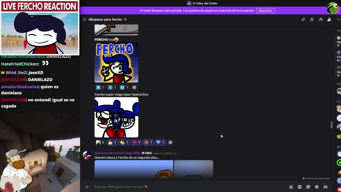
Task: Toggle the red heart reaction
Action: (x=136, y=142)
